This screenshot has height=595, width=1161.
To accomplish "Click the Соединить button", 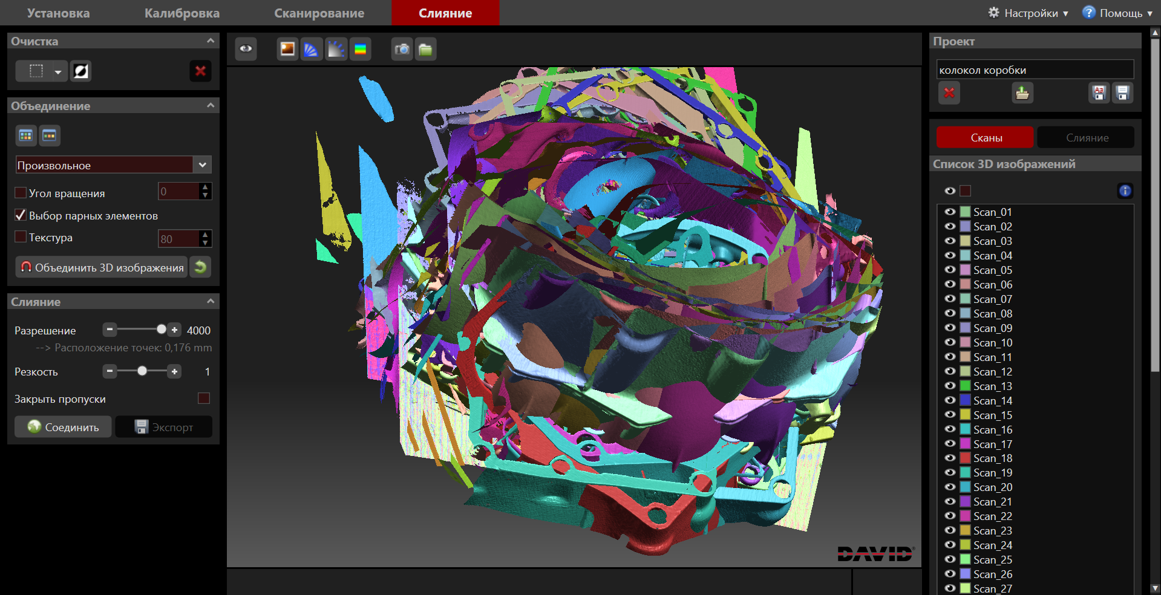I will 63,427.
